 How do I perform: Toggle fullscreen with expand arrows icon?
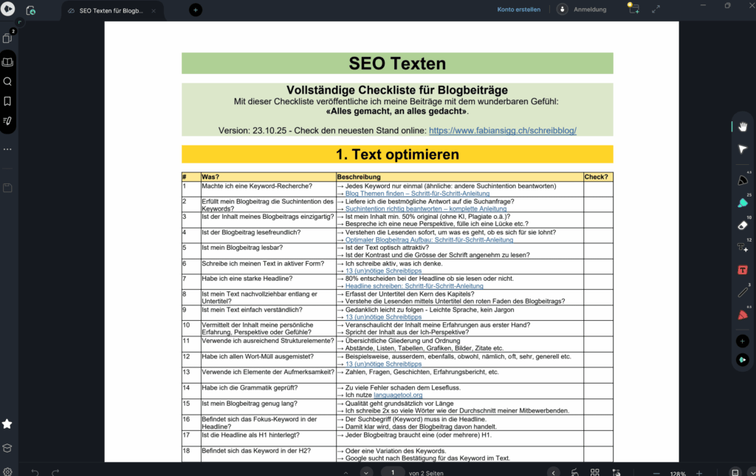(656, 10)
